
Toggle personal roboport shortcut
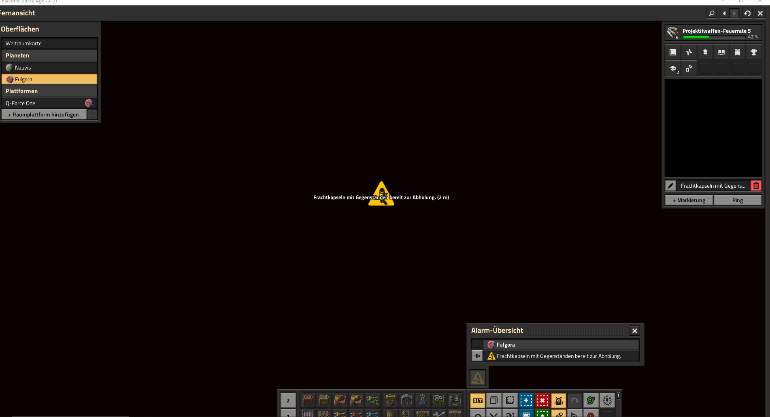(559, 400)
